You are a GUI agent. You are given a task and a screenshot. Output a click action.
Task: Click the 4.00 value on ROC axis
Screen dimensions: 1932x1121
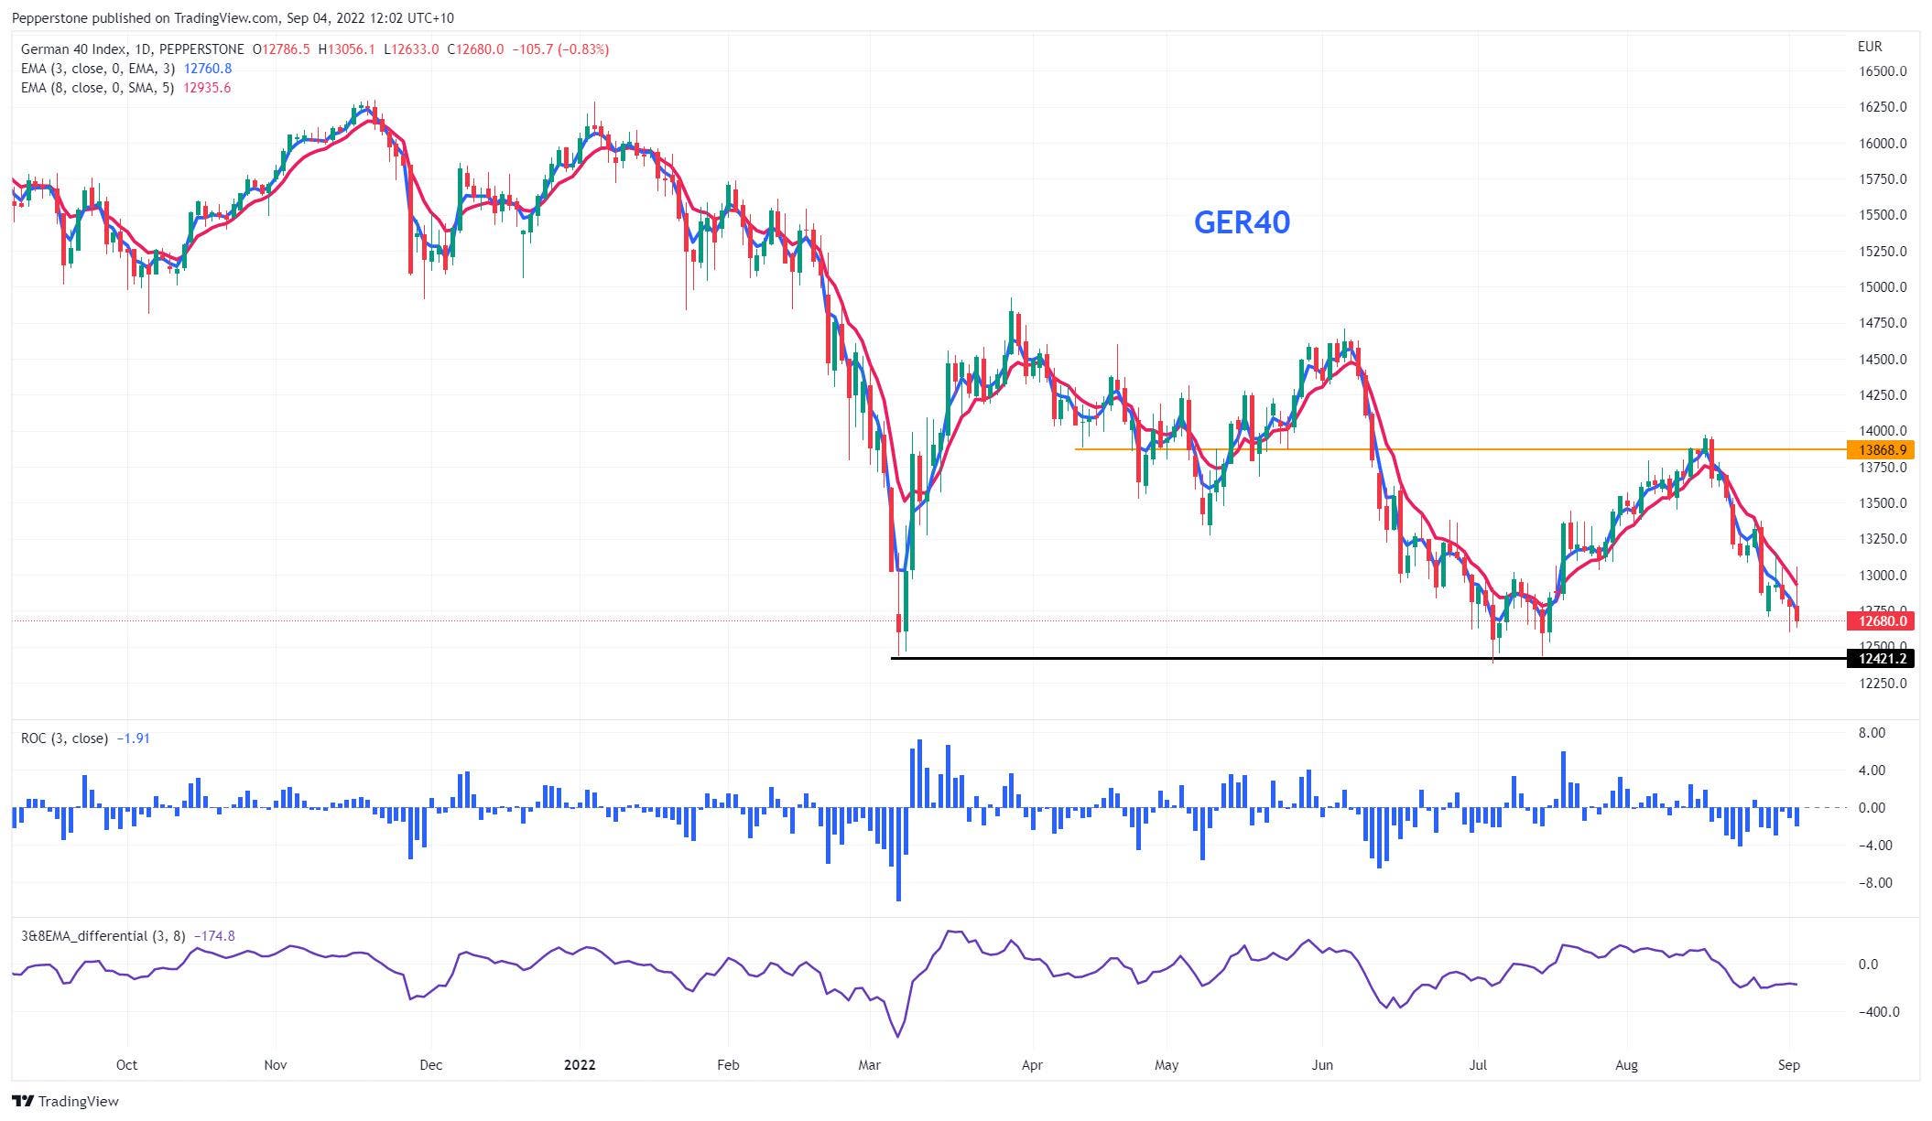(1872, 771)
